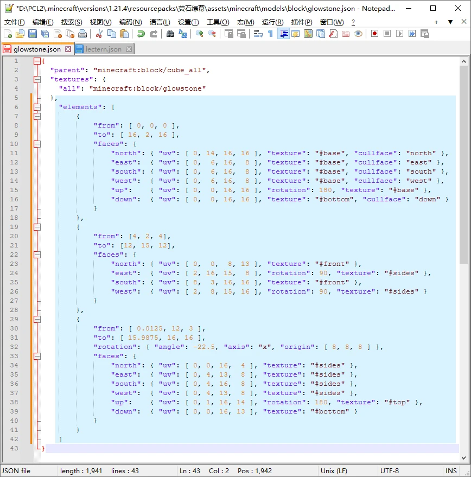Open the 运行(R) menu
Image resolution: width=471 pixels, height=477 pixels.
(x=272, y=22)
